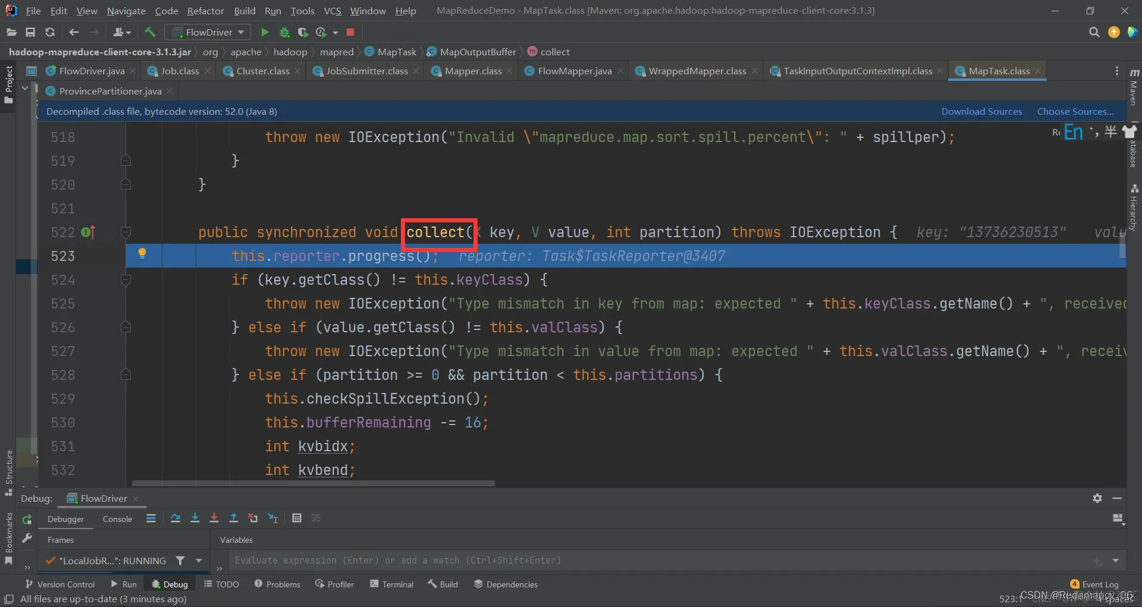Screen dimensions: 1142x607
Task: Toggle the Structure tool window
Action: click(9, 473)
